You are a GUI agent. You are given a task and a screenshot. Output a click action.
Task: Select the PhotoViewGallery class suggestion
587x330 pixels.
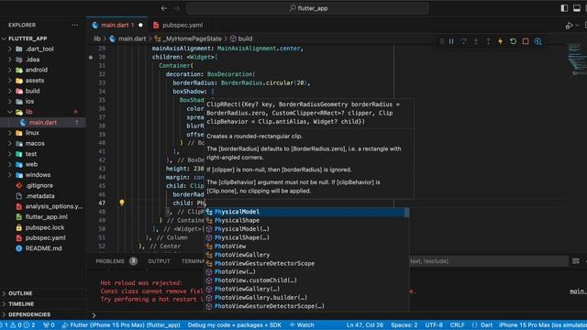306,255
